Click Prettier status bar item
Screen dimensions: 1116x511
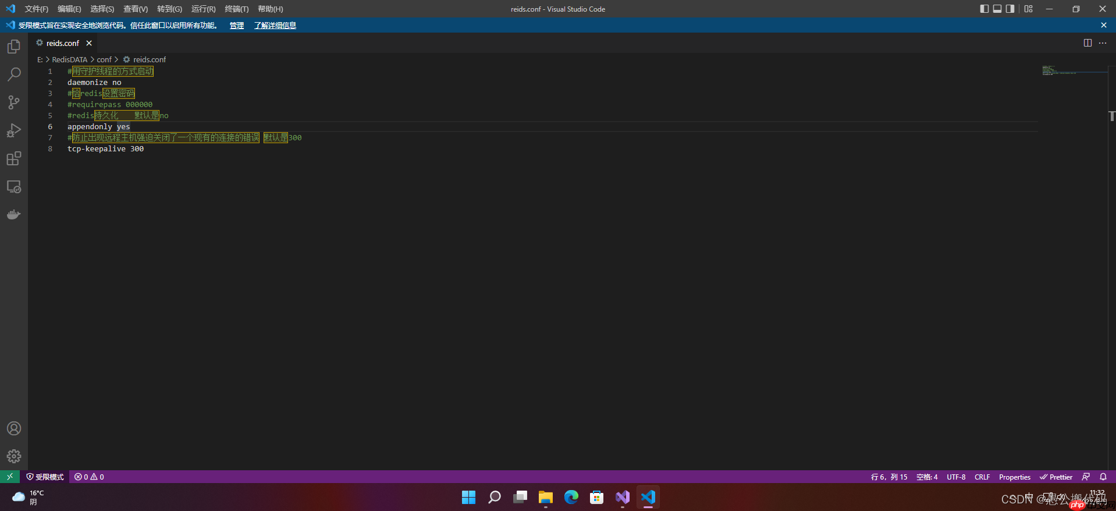coord(1056,477)
